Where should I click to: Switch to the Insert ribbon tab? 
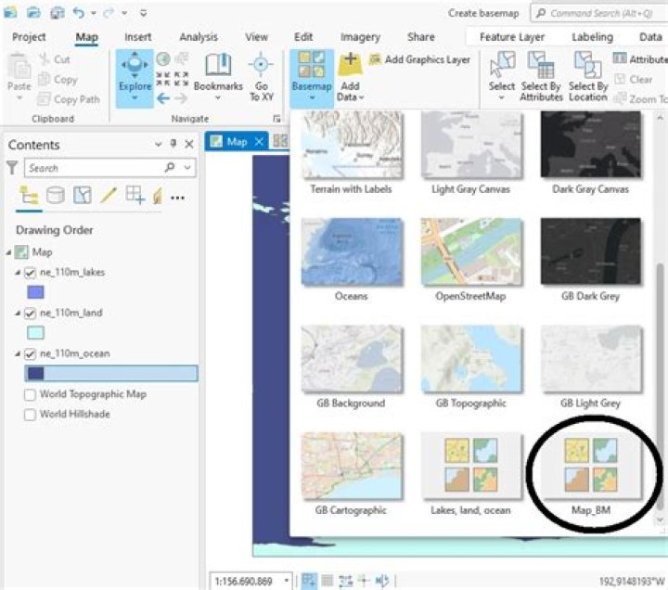point(137,37)
